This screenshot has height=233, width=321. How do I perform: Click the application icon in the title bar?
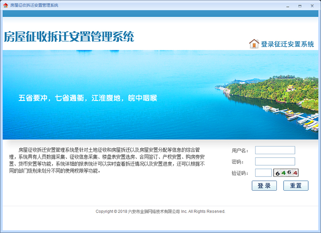pyautogui.click(x=6, y=6)
